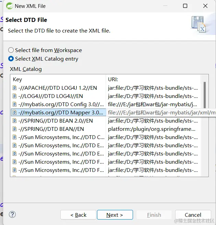Screen dimensions: 216x225
Task: Select the 'Select file from Workspace' radio button
Action: pyautogui.click(x=11, y=50)
